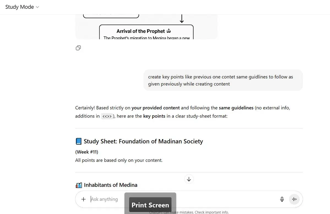
Task: Click ChatGPT can make mistakes disclaimer
Action: pyautogui.click(x=189, y=212)
